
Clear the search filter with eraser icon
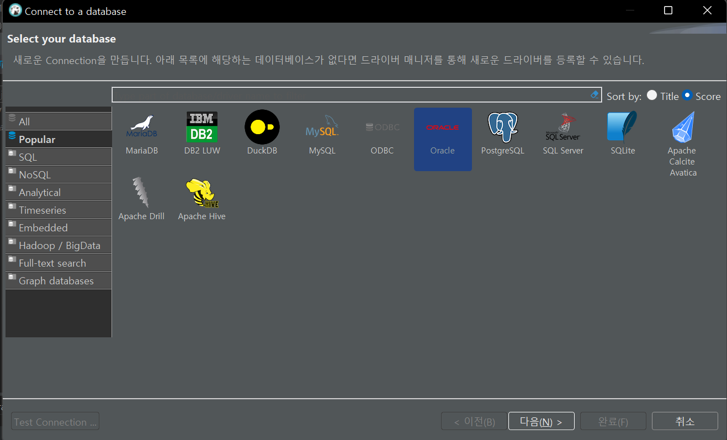[x=595, y=95]
